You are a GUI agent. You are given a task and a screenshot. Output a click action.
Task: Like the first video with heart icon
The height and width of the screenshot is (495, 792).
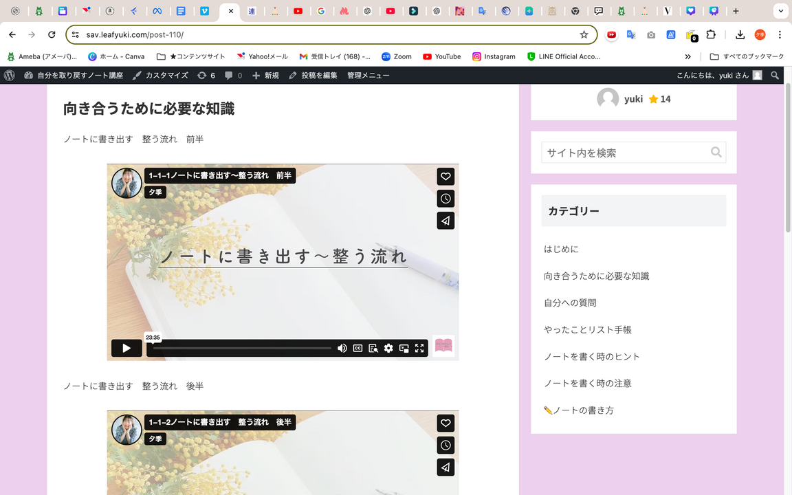[445, 177]
